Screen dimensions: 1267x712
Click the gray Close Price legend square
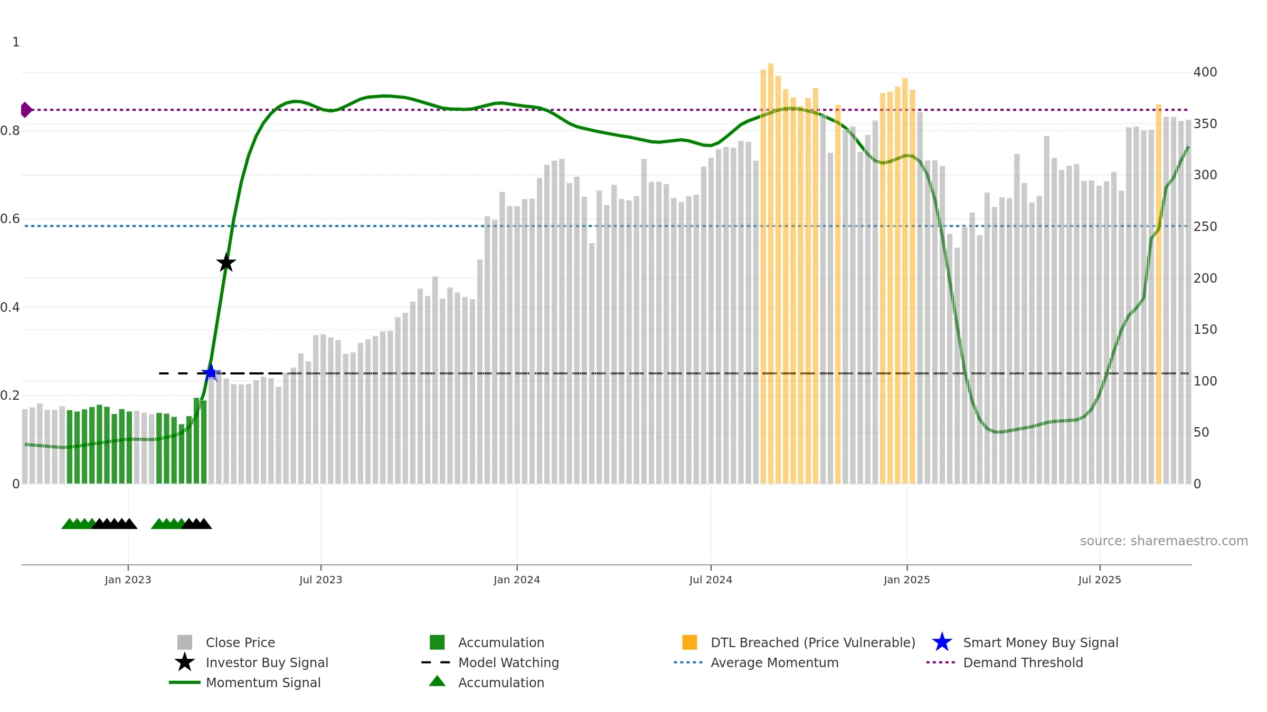[x=185, y=642]
